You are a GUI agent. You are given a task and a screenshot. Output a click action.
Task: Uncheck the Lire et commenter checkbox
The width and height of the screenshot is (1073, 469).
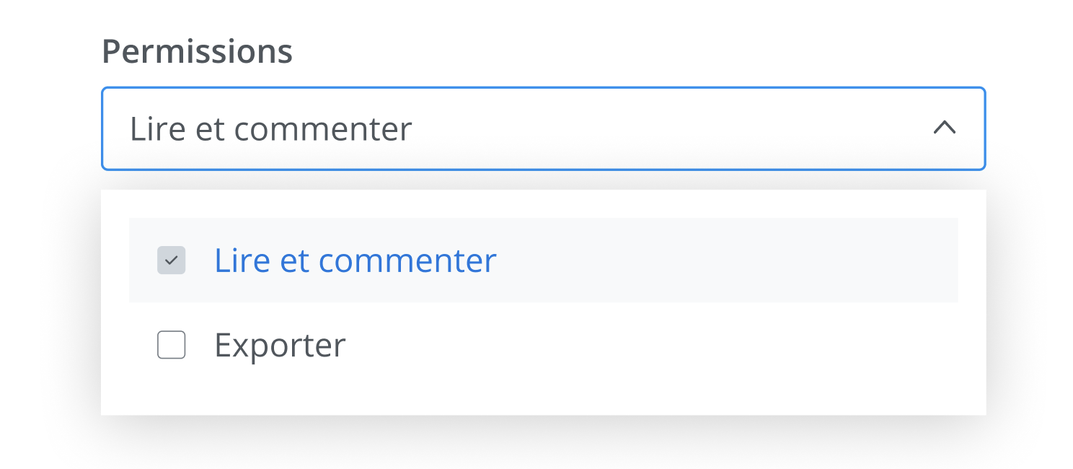tap(172, 260)
